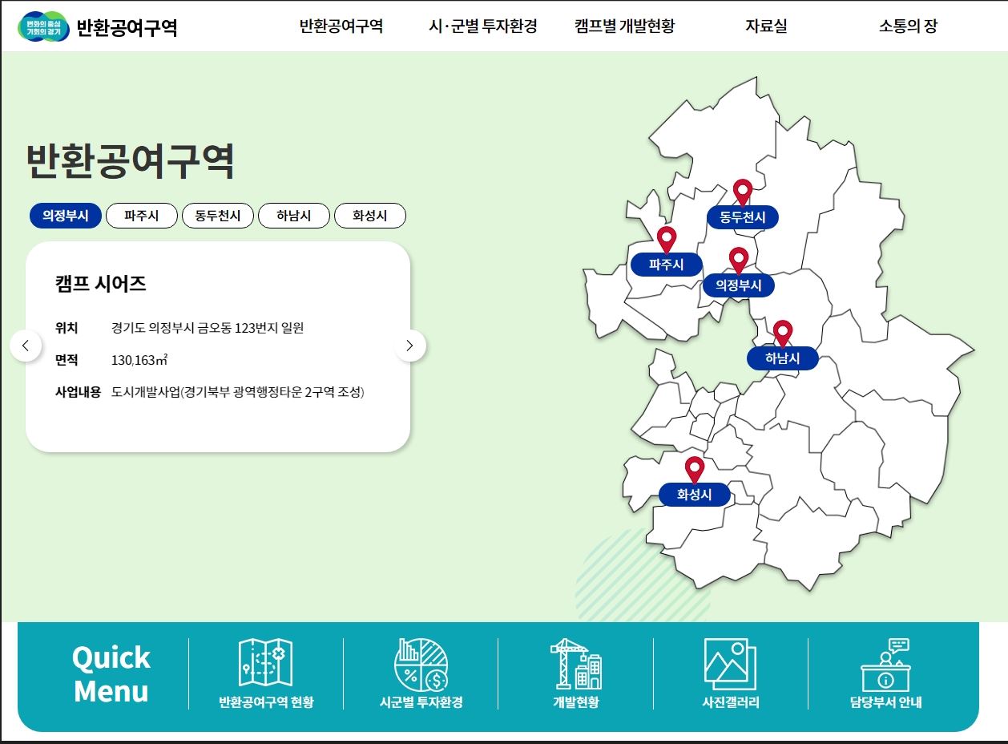Click the 도시개발사업 project description text
The height and width of the screenshot is (744, 1008).
point(238,392)
